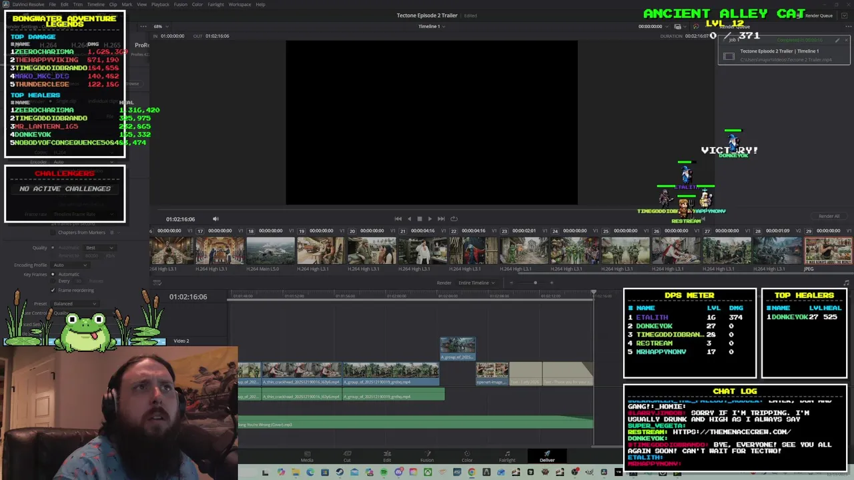
Task: Play forward button
Action: [430, 219]
